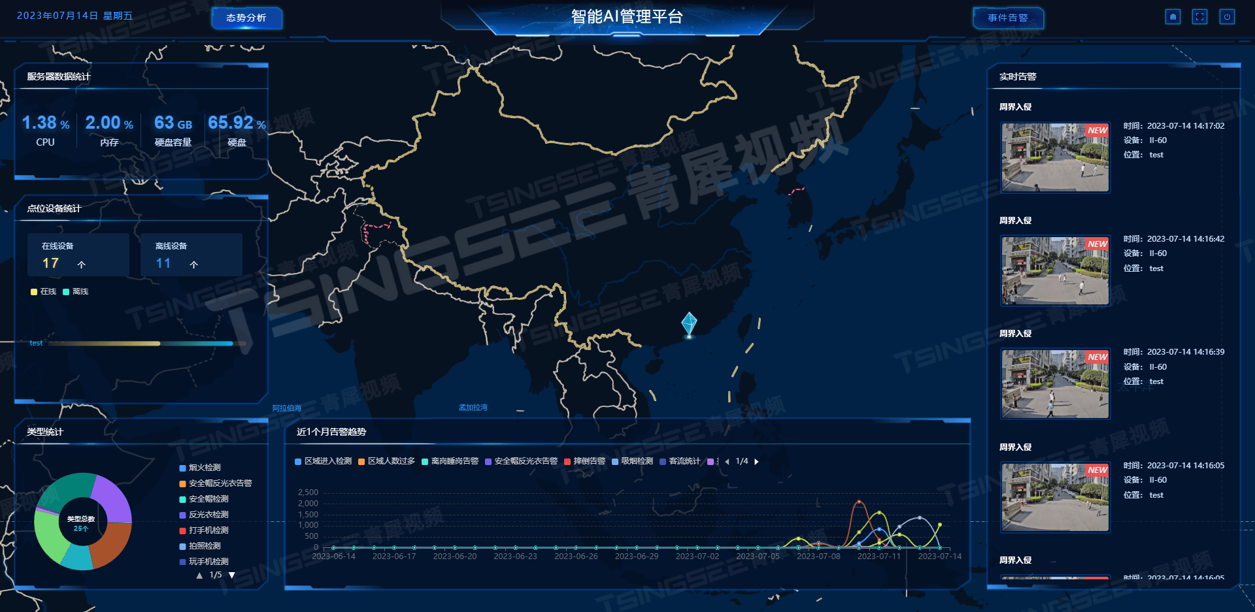Image resolution: width=1255 pixels, height=612 pixels.
Task: Toggle 离岗睡岗告警 series in trend legend
Action: coord(450,461)
